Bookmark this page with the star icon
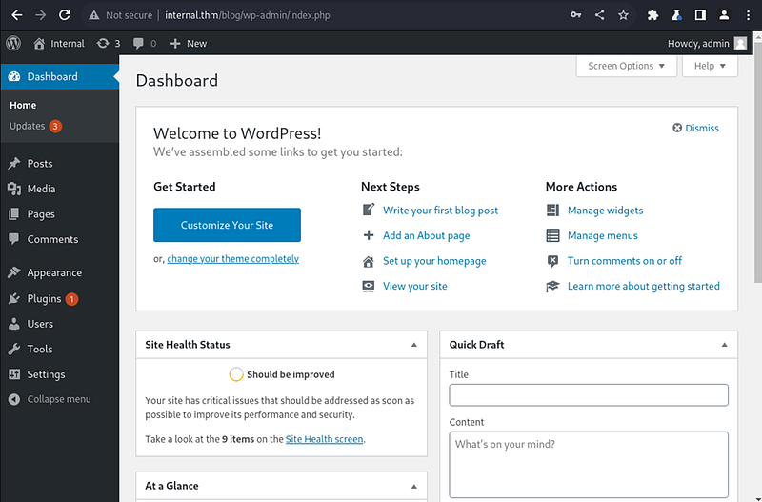Viewport: 762px width, 502px height. pyautogui.click(x=624, y=15)
